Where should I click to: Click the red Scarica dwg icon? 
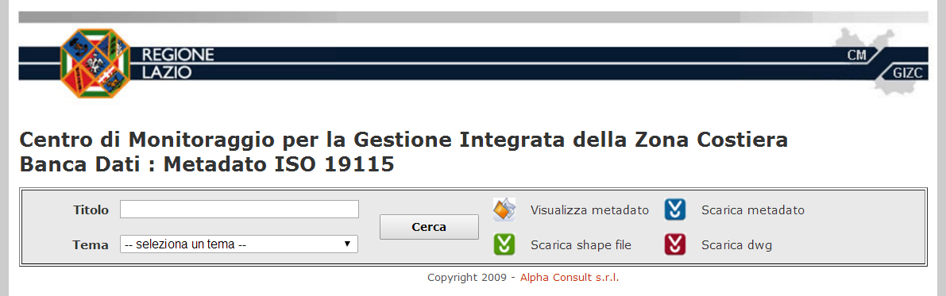pyautogui.click(x=675, y=244)
